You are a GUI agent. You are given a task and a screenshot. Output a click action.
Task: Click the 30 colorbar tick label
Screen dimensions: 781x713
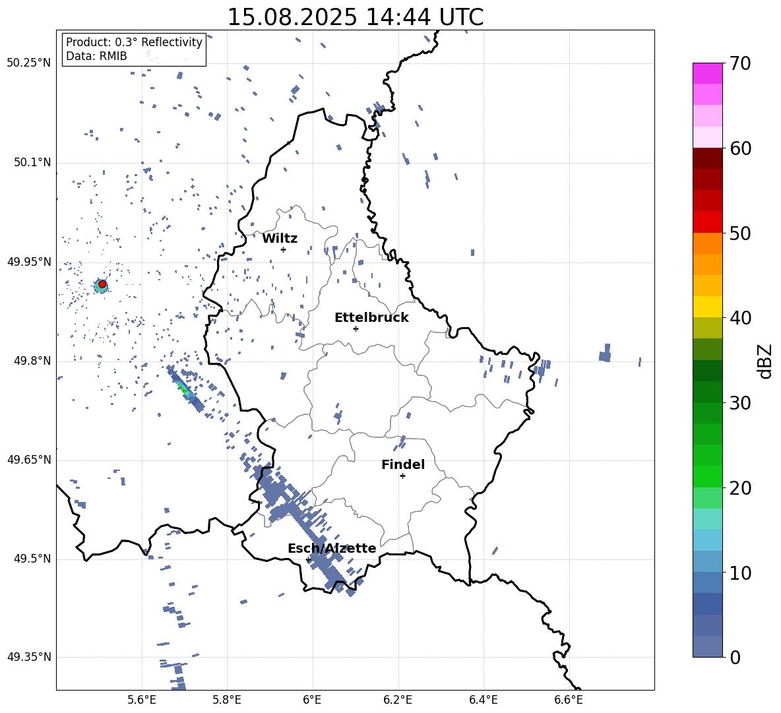pyautogui.click(x=741, y=403)
